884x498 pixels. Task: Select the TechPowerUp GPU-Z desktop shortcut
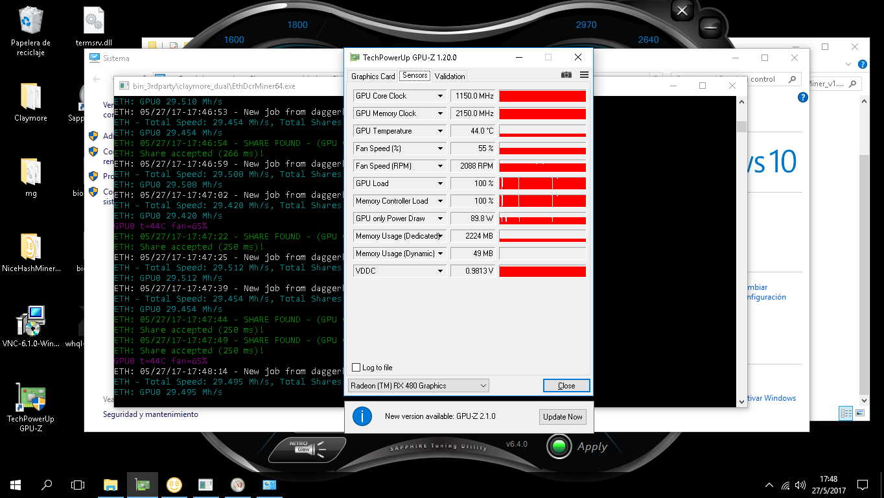[x=31, y=407]
